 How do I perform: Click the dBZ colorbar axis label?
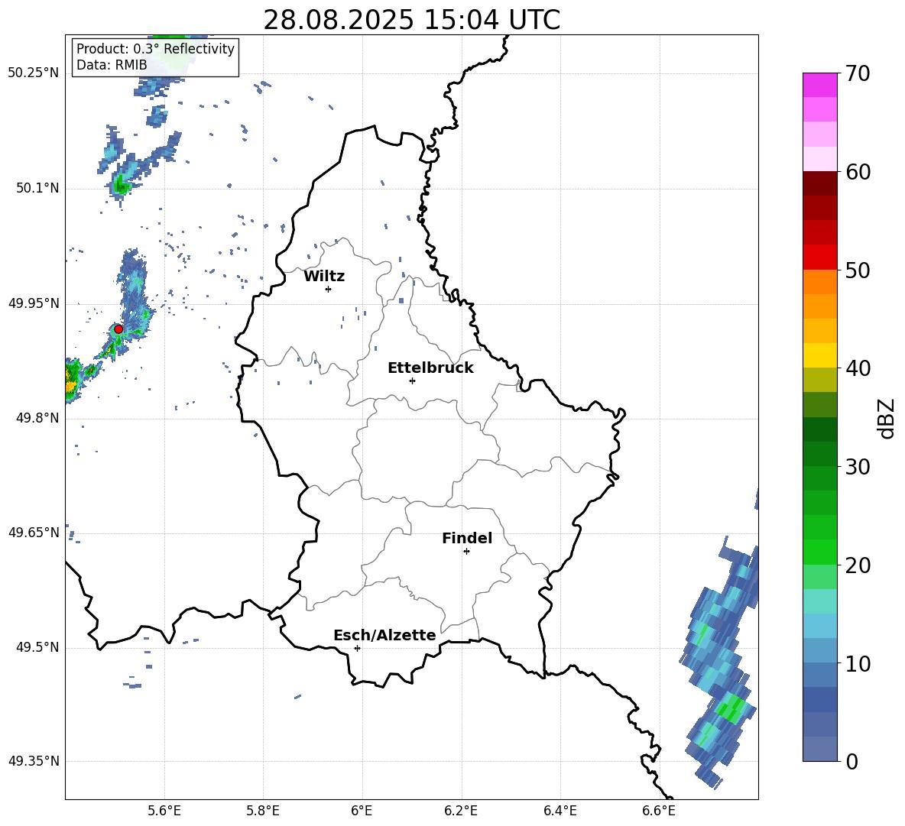point(887,418)
